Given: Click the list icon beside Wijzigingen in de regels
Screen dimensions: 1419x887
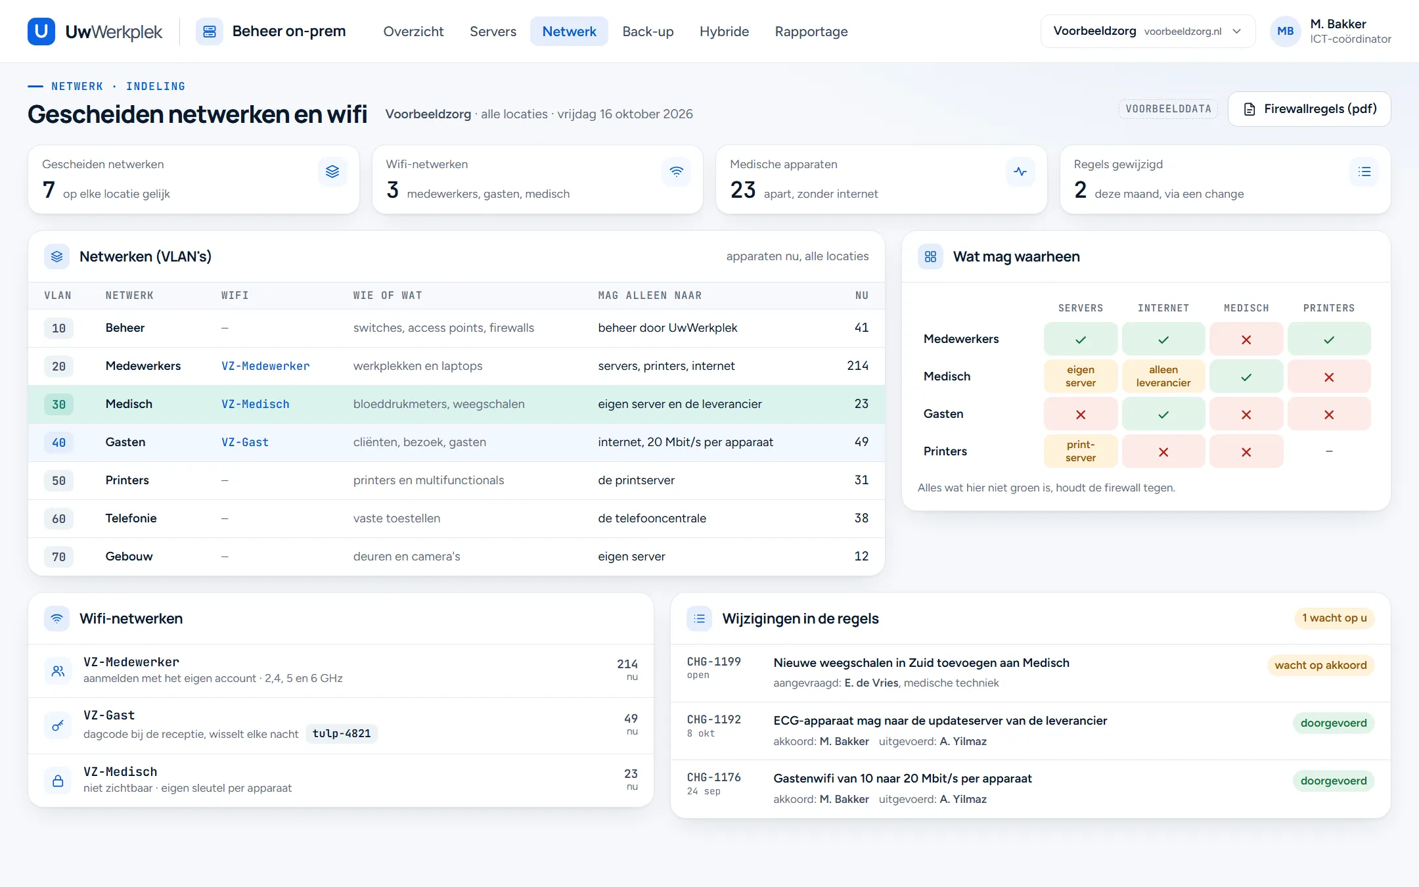Looking at the screenshot, I should [700, 618].
